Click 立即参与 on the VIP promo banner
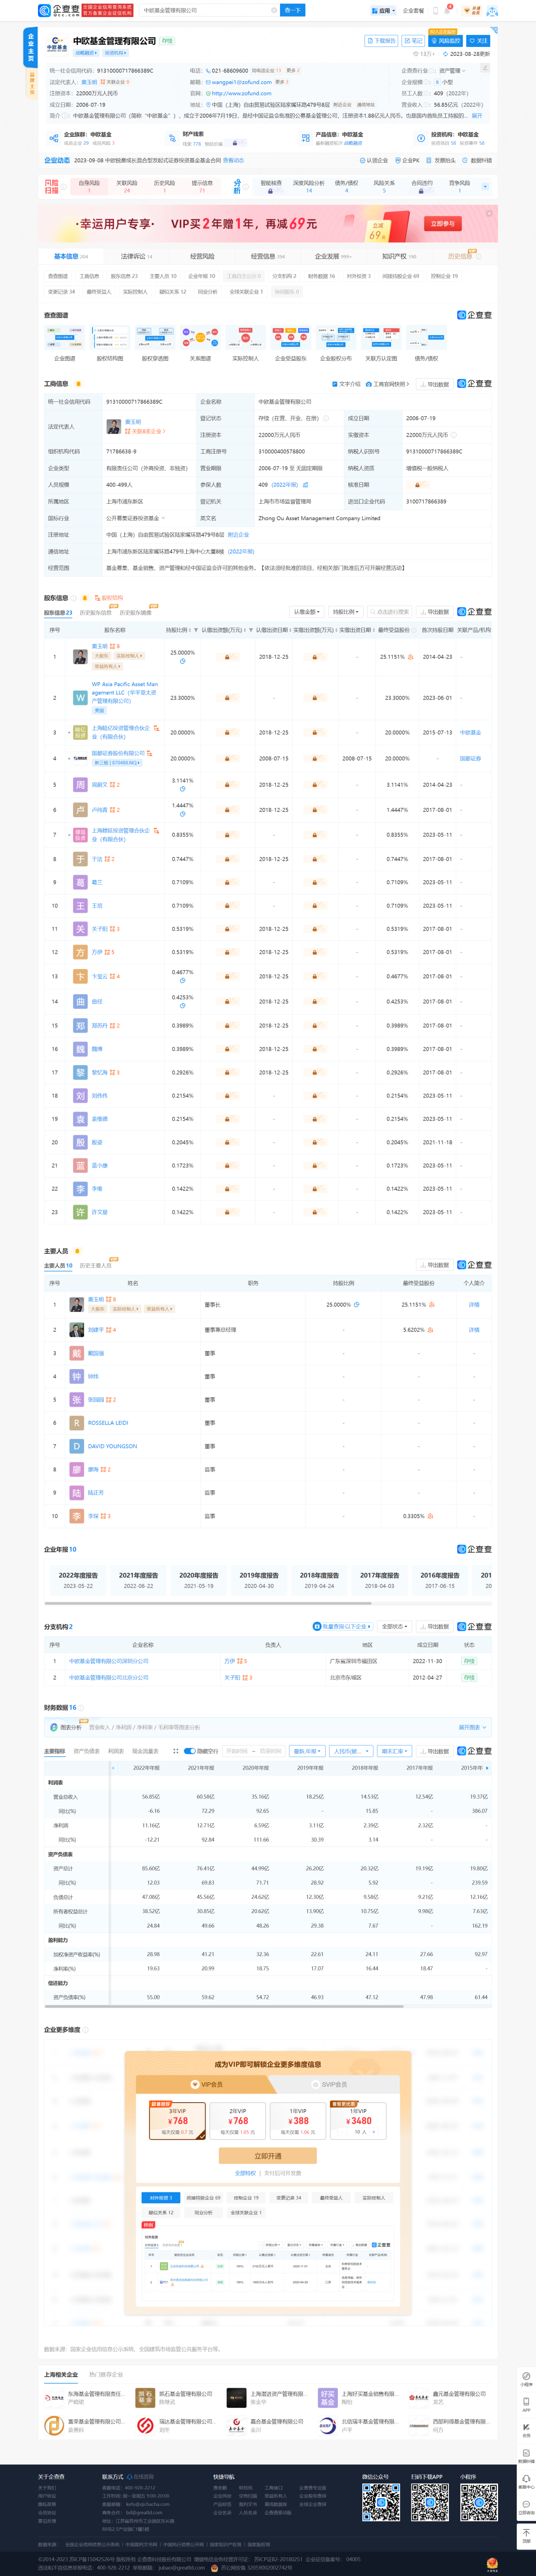The image size is (536, 2576). (442, 224)
